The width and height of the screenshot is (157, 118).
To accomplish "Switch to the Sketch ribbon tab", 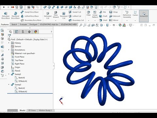I will point(14,25).
